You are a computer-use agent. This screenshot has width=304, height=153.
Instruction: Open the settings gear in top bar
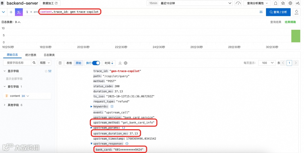290,3
